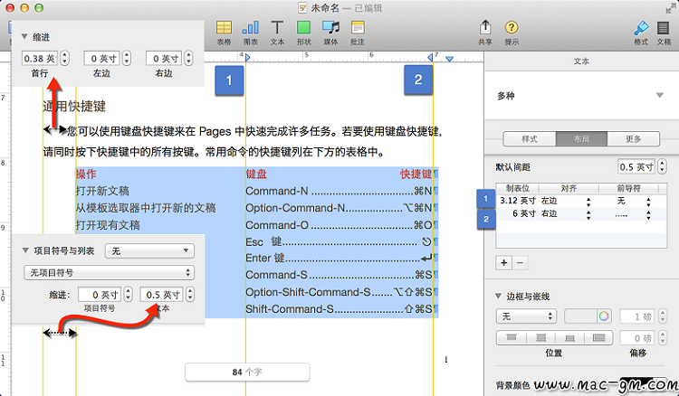Click bullet indent 0 英寸 field (项目符号)

pos(100,295)
